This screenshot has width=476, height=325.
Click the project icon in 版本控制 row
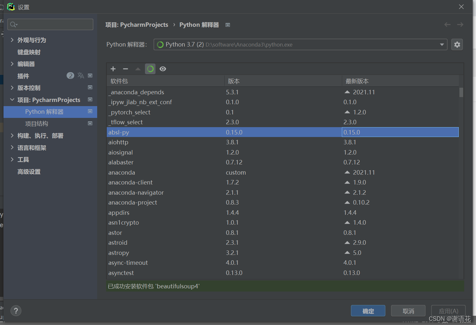[x=90, y=87]
